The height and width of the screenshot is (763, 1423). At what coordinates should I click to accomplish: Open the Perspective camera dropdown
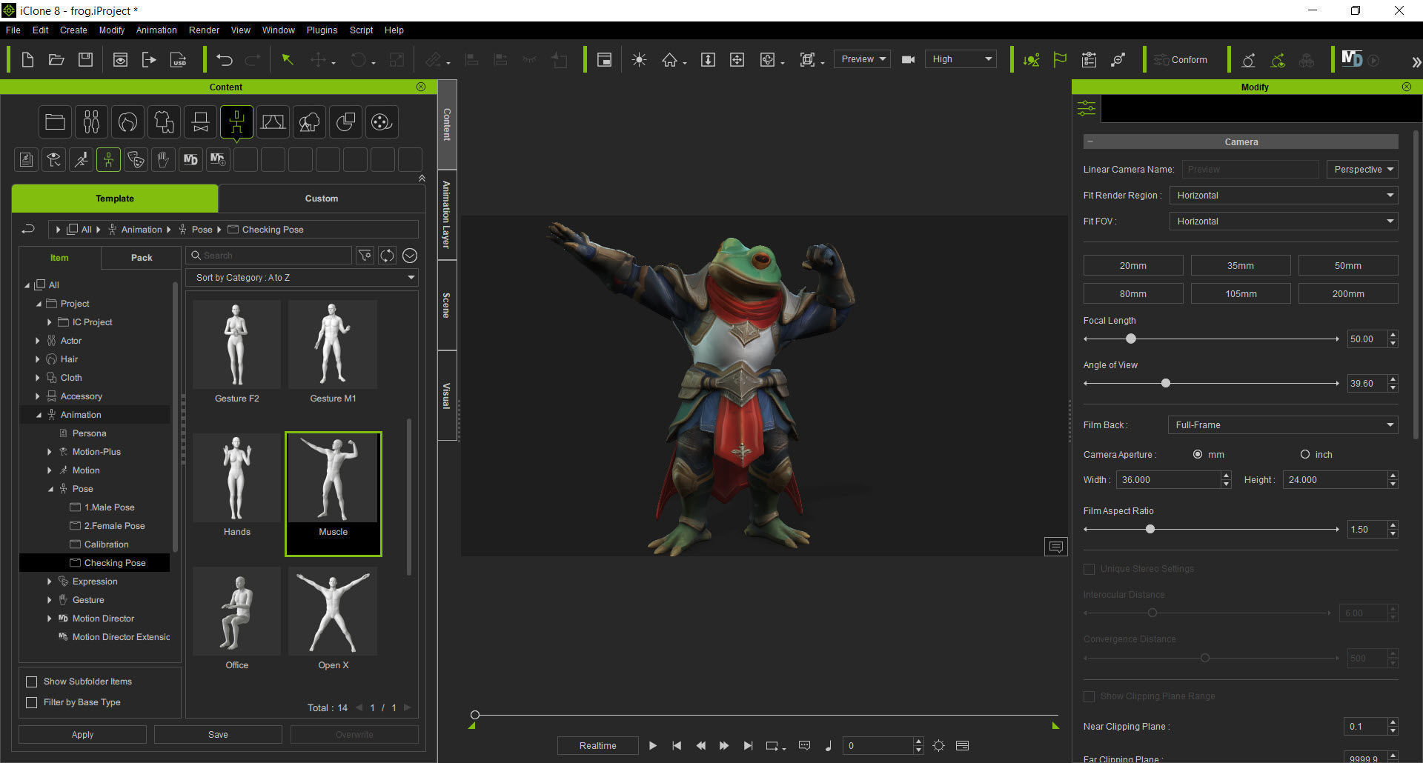pos(1362,170)
